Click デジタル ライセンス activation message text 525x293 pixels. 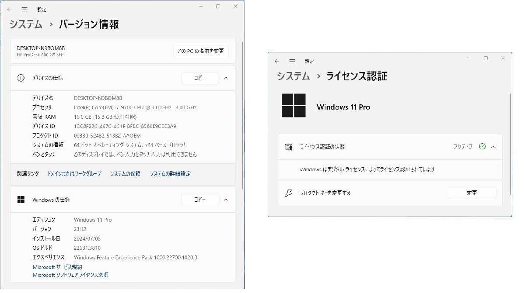coord(367,169)
